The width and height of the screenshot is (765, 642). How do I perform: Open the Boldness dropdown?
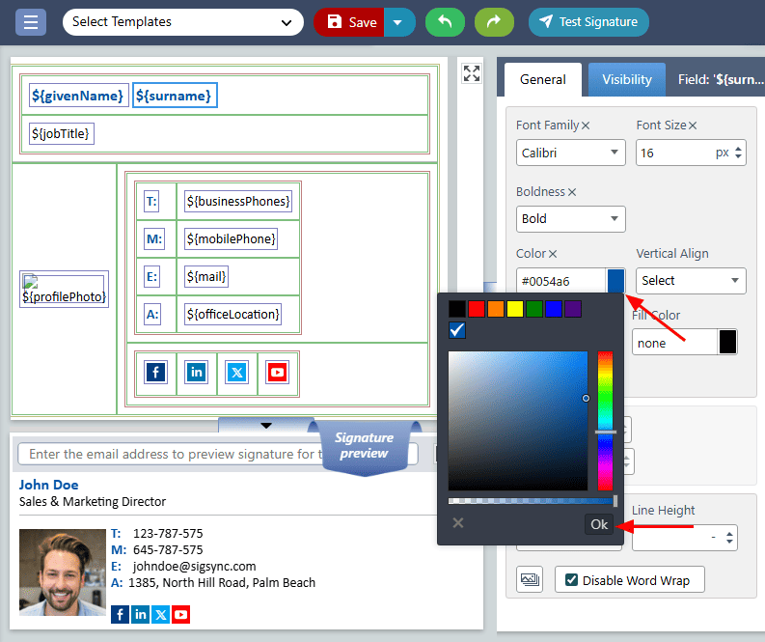coord(570,218)
